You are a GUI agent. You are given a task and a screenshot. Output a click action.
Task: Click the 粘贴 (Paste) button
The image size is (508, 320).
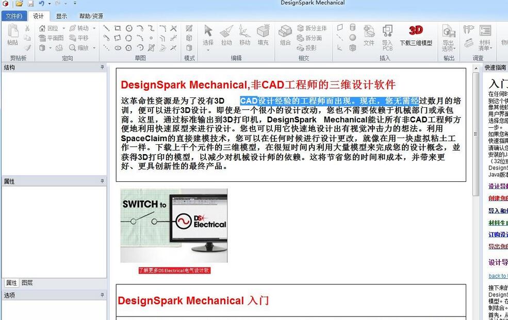12,35
